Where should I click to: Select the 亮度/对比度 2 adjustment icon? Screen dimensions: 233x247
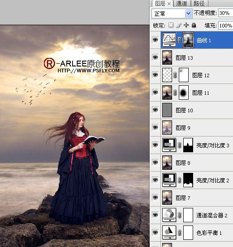[169, 180]
